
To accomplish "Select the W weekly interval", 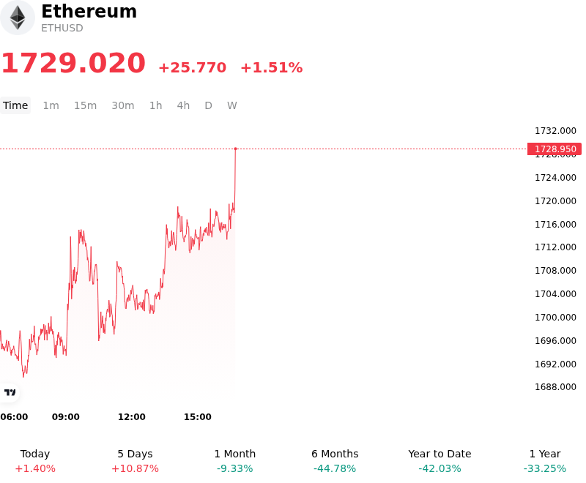I will (x=232, y=105).
